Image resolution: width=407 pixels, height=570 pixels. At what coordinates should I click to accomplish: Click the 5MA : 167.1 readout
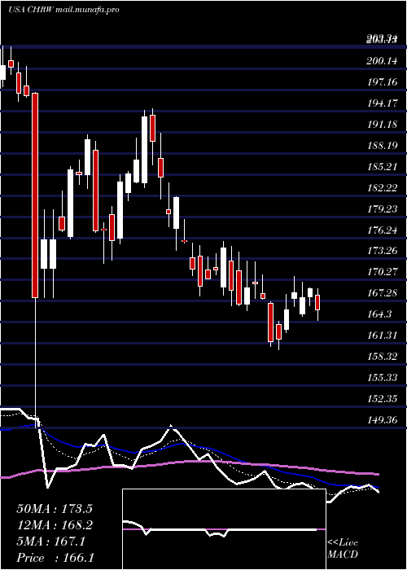50,541
